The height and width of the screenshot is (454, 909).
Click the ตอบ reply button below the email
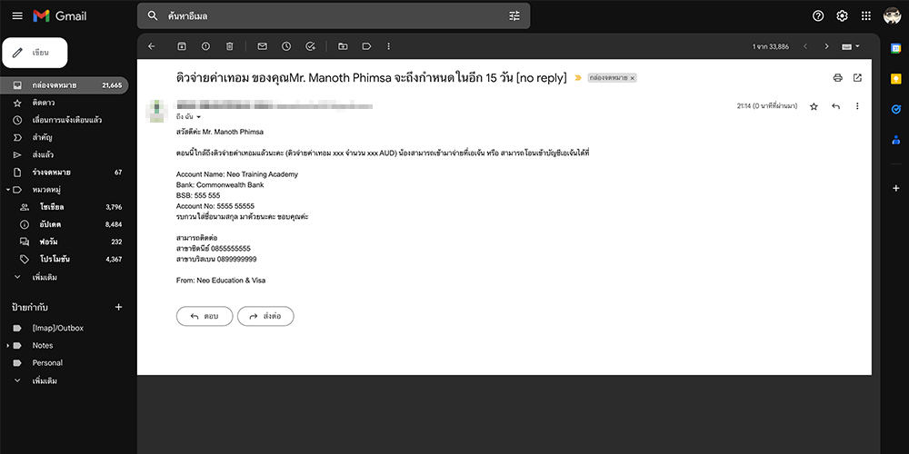click(204, 316)
